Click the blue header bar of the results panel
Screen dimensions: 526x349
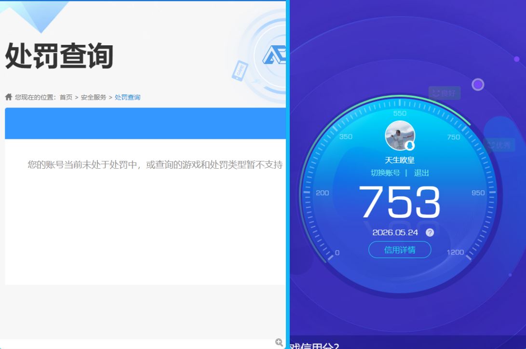coord(145,123)
